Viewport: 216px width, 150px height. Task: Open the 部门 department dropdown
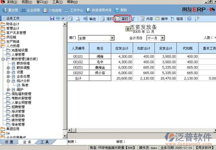(x=112, y=38)
